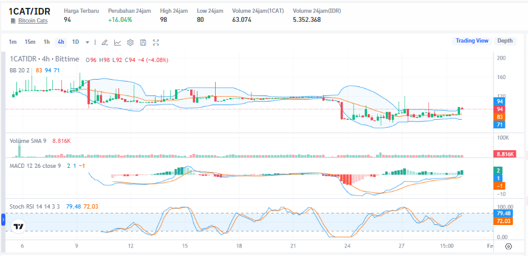
Task: Click the 79.48 Stoch RSI scale tag
Action: [x=503, y=213]
